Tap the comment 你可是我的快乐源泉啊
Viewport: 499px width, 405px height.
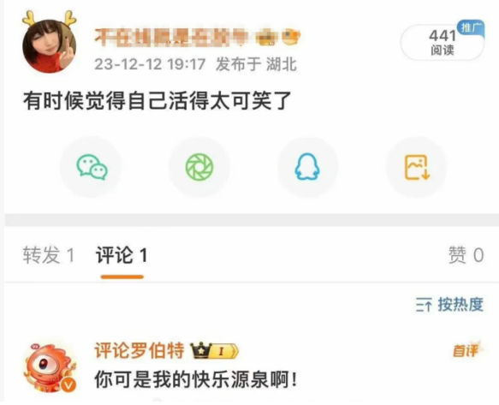pyautogui.click(x=196, y=379)
